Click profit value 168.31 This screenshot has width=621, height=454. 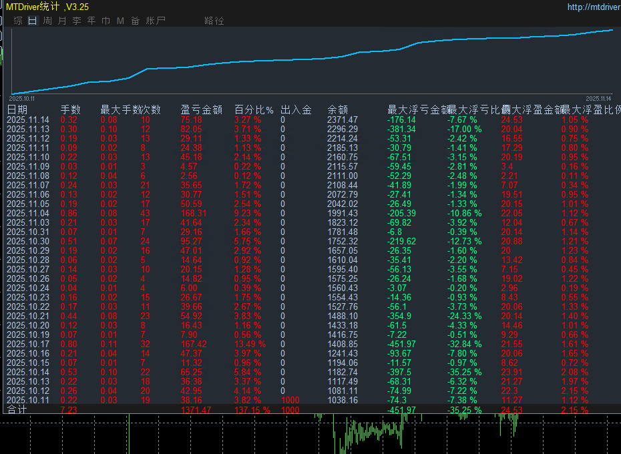click(x=194, y=213)
